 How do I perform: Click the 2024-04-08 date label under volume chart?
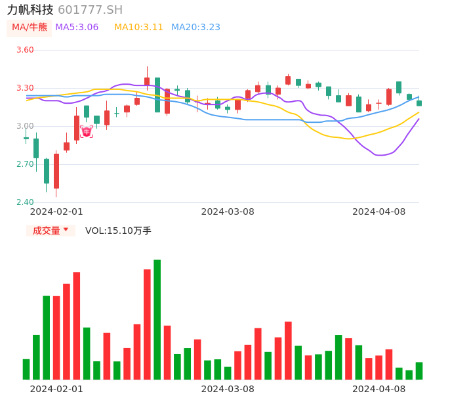point(379,389)
